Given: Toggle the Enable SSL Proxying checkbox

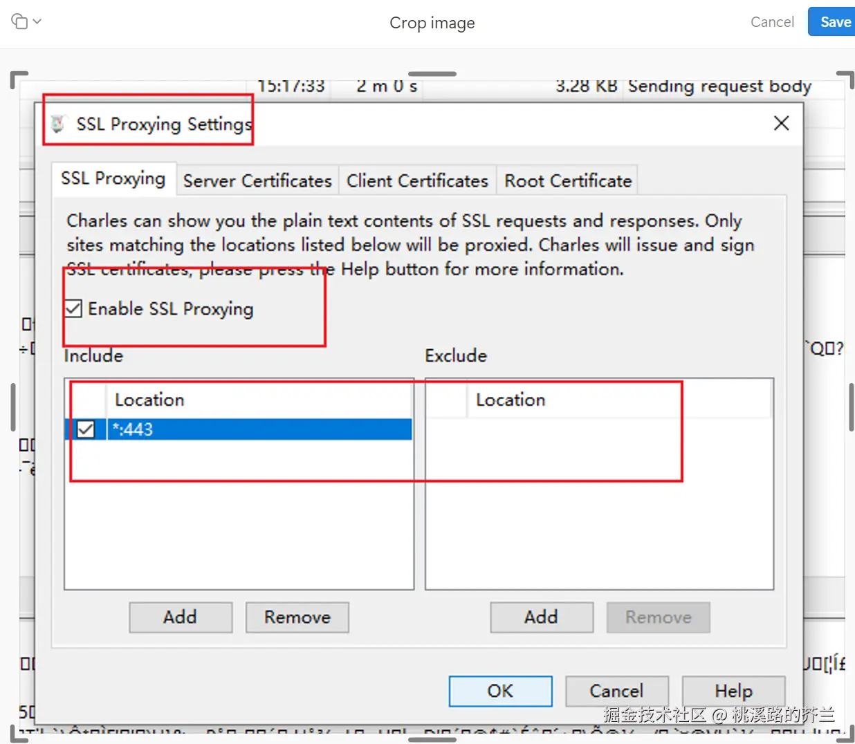Looking at the screenshot, I should coord(73,308).
